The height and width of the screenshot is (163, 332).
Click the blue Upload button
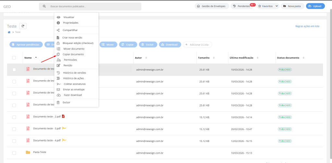click(x=315, y=6)
